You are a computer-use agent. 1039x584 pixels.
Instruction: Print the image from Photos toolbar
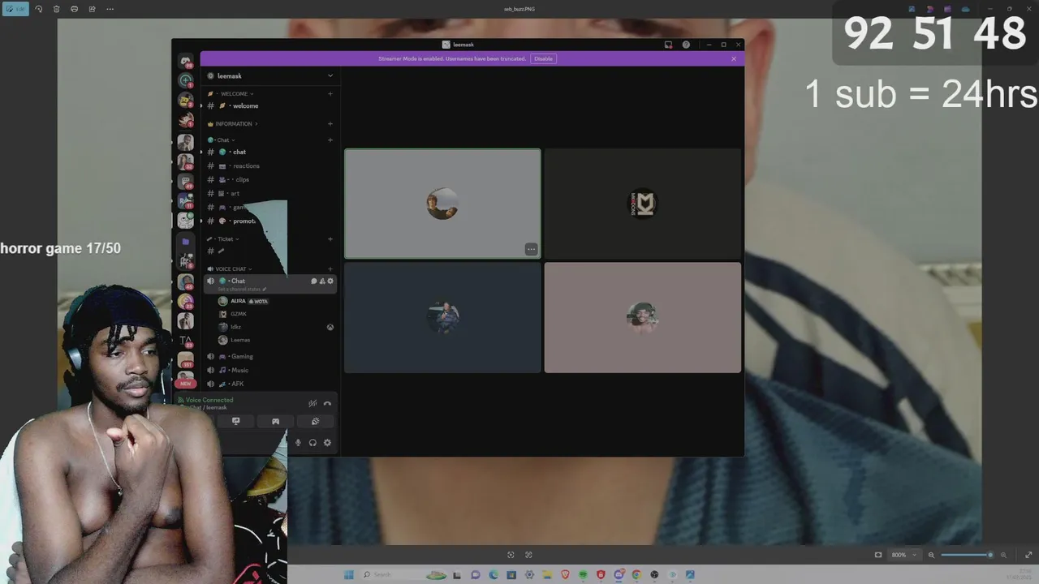pos(74,9)
